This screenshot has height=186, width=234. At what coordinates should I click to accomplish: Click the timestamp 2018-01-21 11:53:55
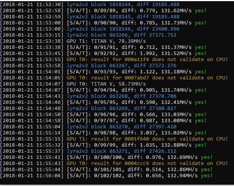pyautogui.click(x=32, y=60)
